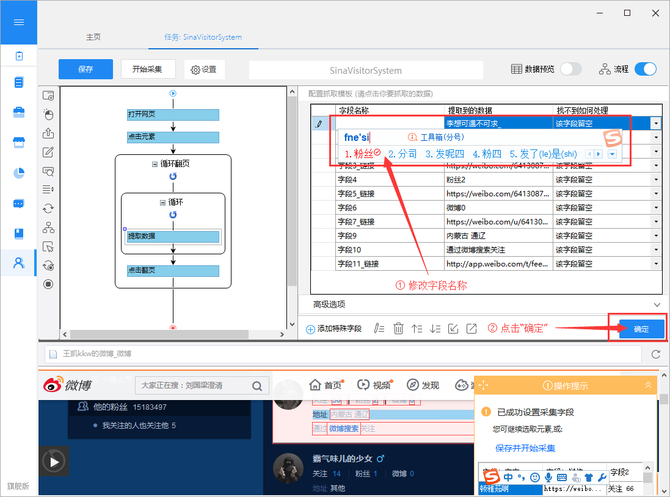Viewport: 670px width, 497px height.
Task: Toggle the 数据预览 switch
Action: (571, 69)
